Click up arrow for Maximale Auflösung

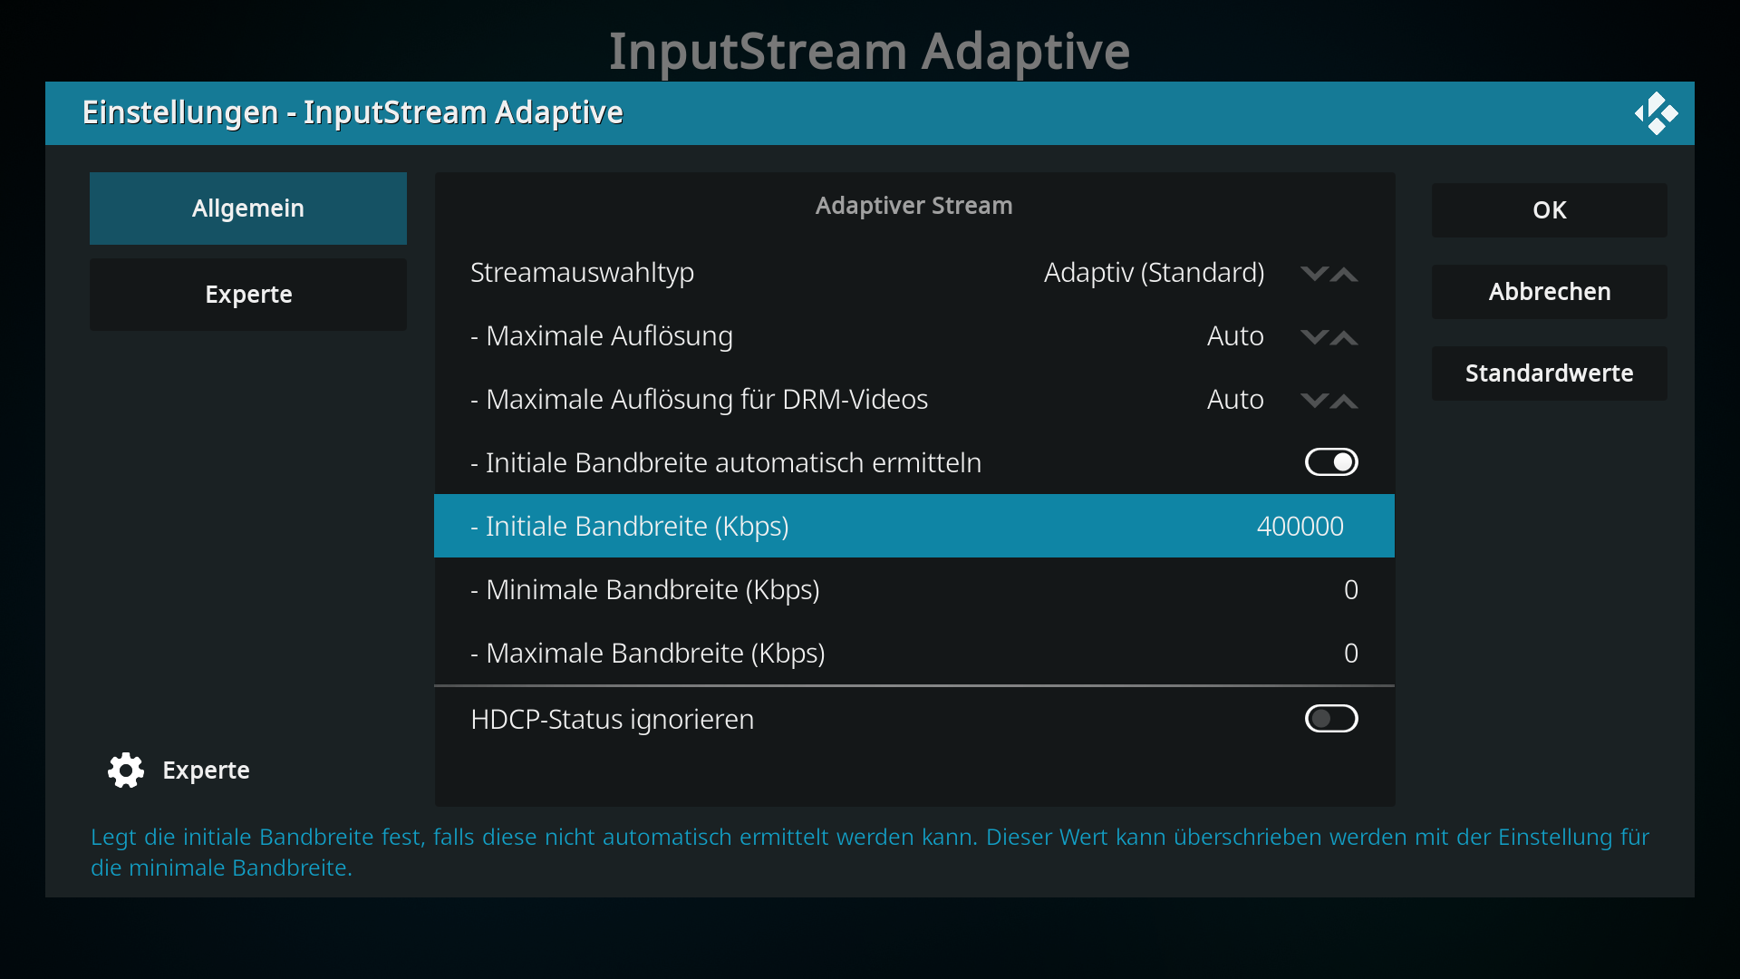[1344, 336]
